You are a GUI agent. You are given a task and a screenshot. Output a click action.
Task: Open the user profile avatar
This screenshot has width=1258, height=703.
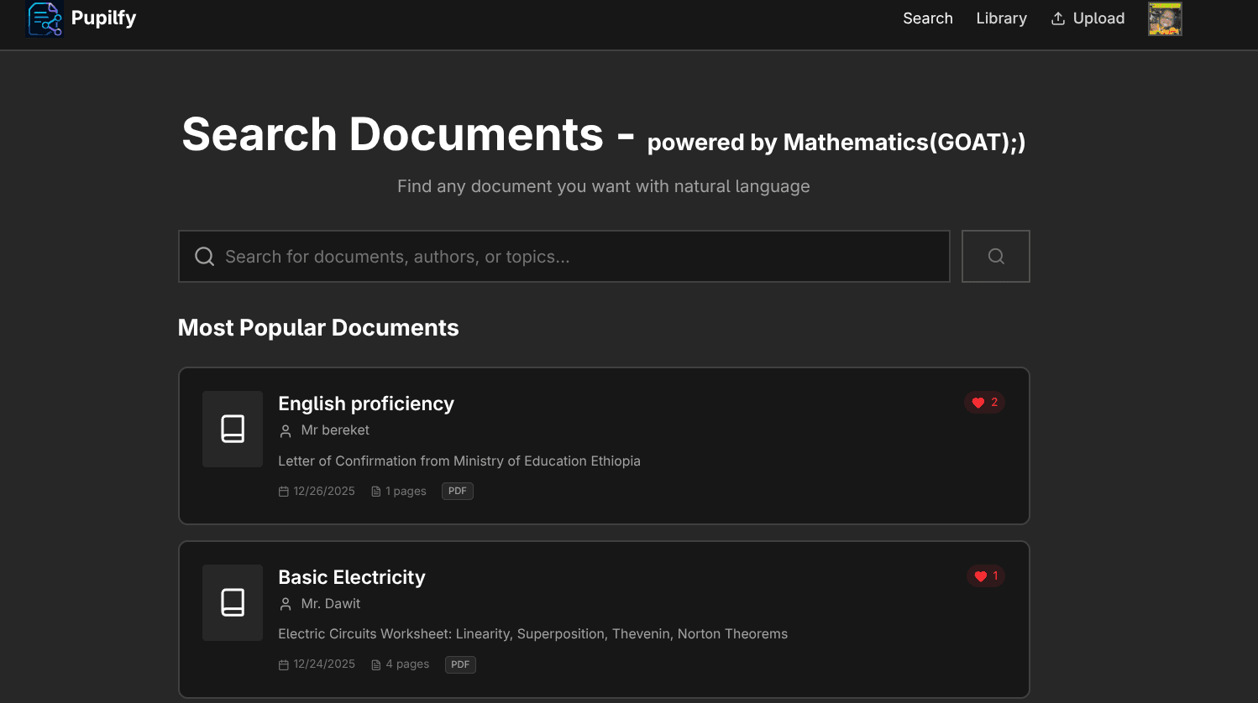tap(1165, 18)
